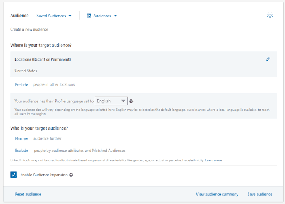Image resolution: width=285 pixels, height=204 pixels.
Task: Click Narrow audience further
Action: [x=21, y=138]
